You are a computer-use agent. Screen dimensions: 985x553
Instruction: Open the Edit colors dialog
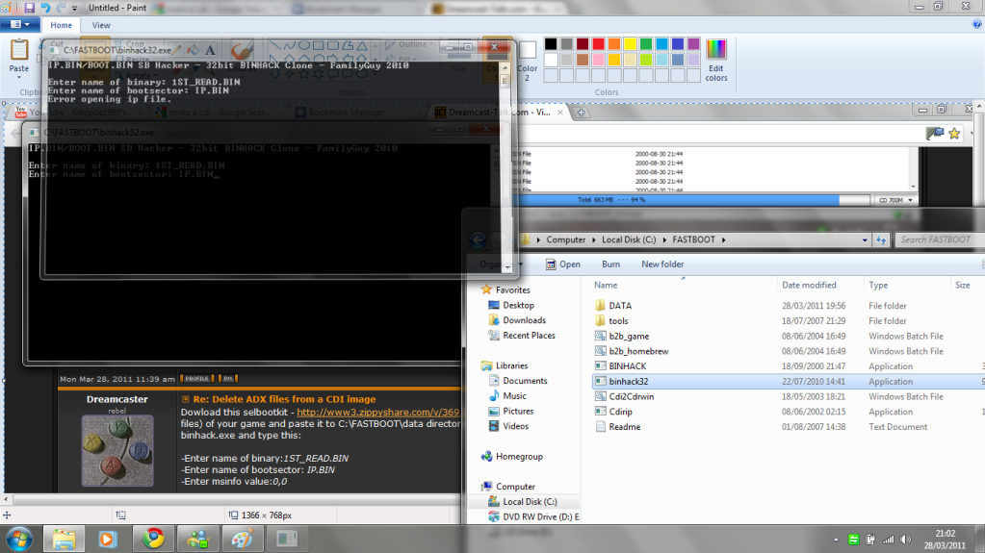tap(716, 60)
